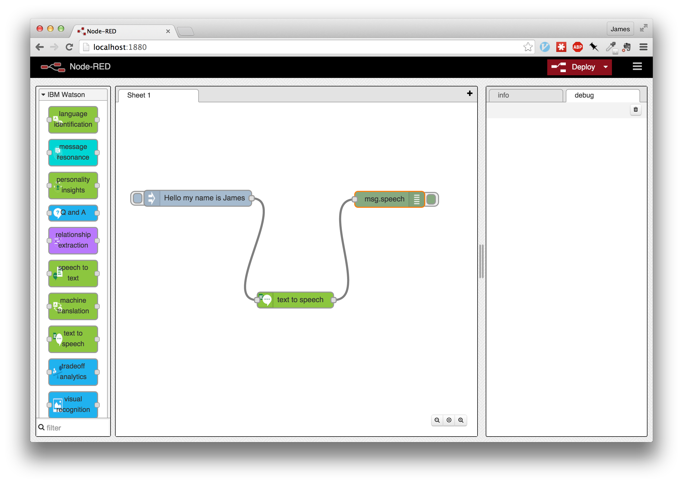
Task: Click the text to speech node input port
Action: [257, 300]
